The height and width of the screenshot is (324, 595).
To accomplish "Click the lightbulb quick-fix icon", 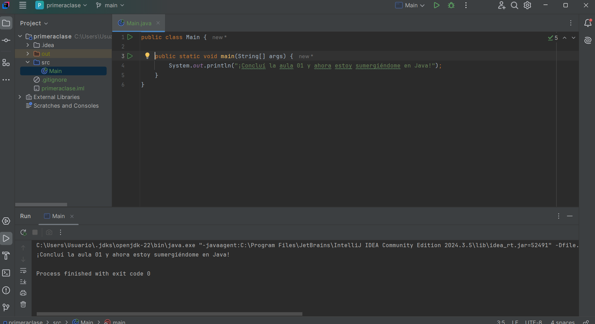I will [147, 56].
